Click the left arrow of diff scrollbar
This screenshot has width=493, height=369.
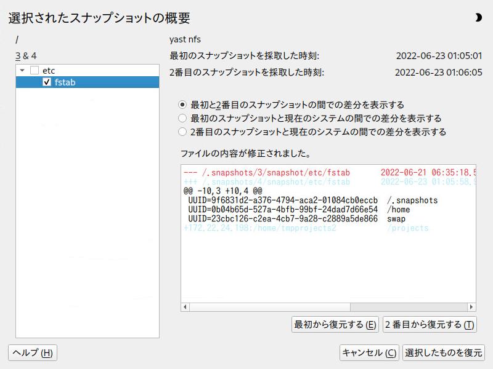coord(185,307)
